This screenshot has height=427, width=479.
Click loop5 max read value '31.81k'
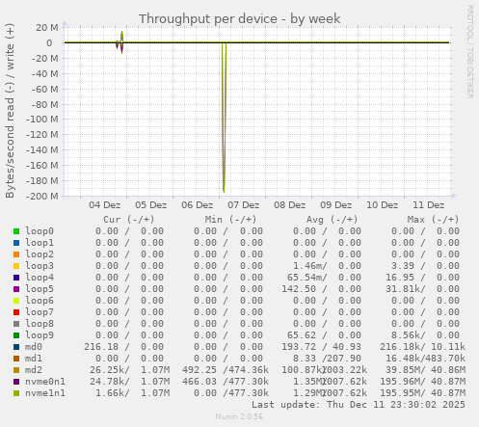[403, 289]
